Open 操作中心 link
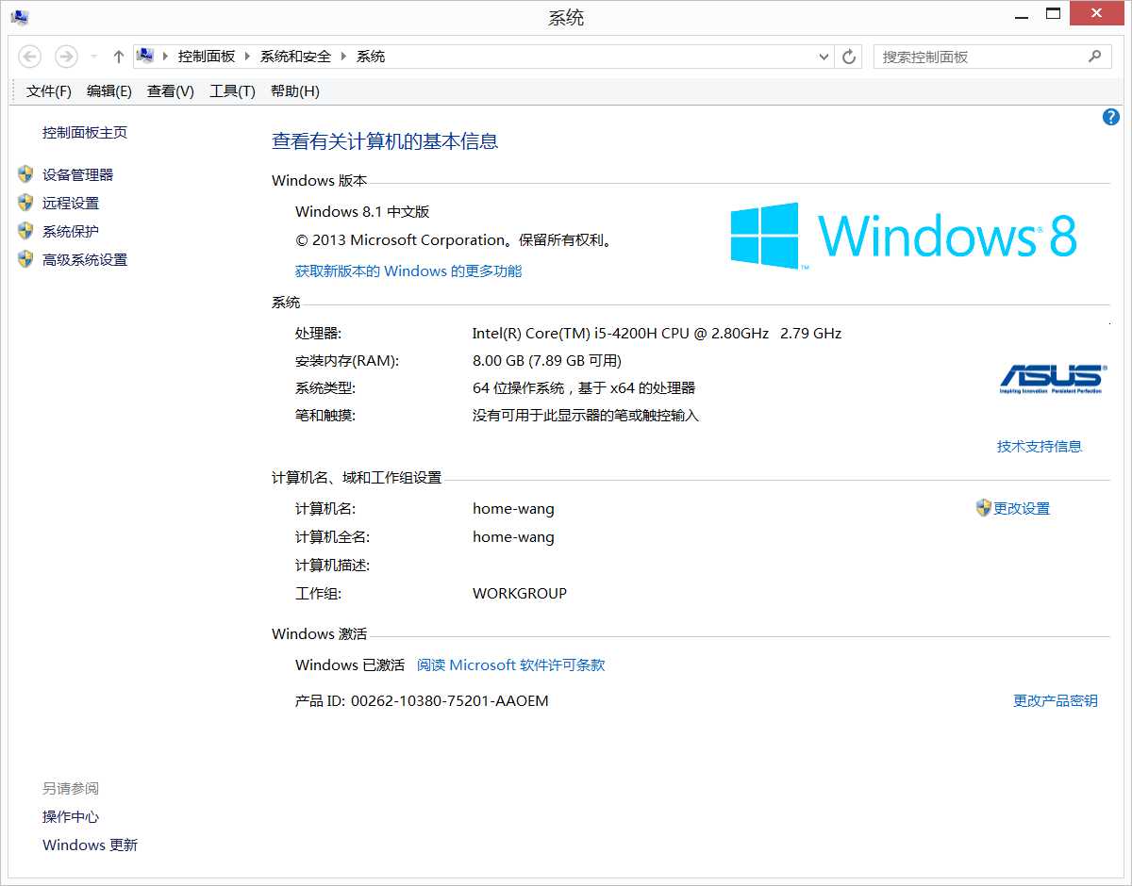1132x886 pixels. coord(71,817)
